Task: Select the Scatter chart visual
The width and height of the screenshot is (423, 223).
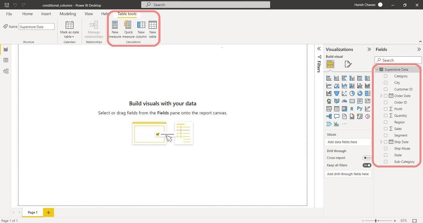Action: [x=344, y=93]
